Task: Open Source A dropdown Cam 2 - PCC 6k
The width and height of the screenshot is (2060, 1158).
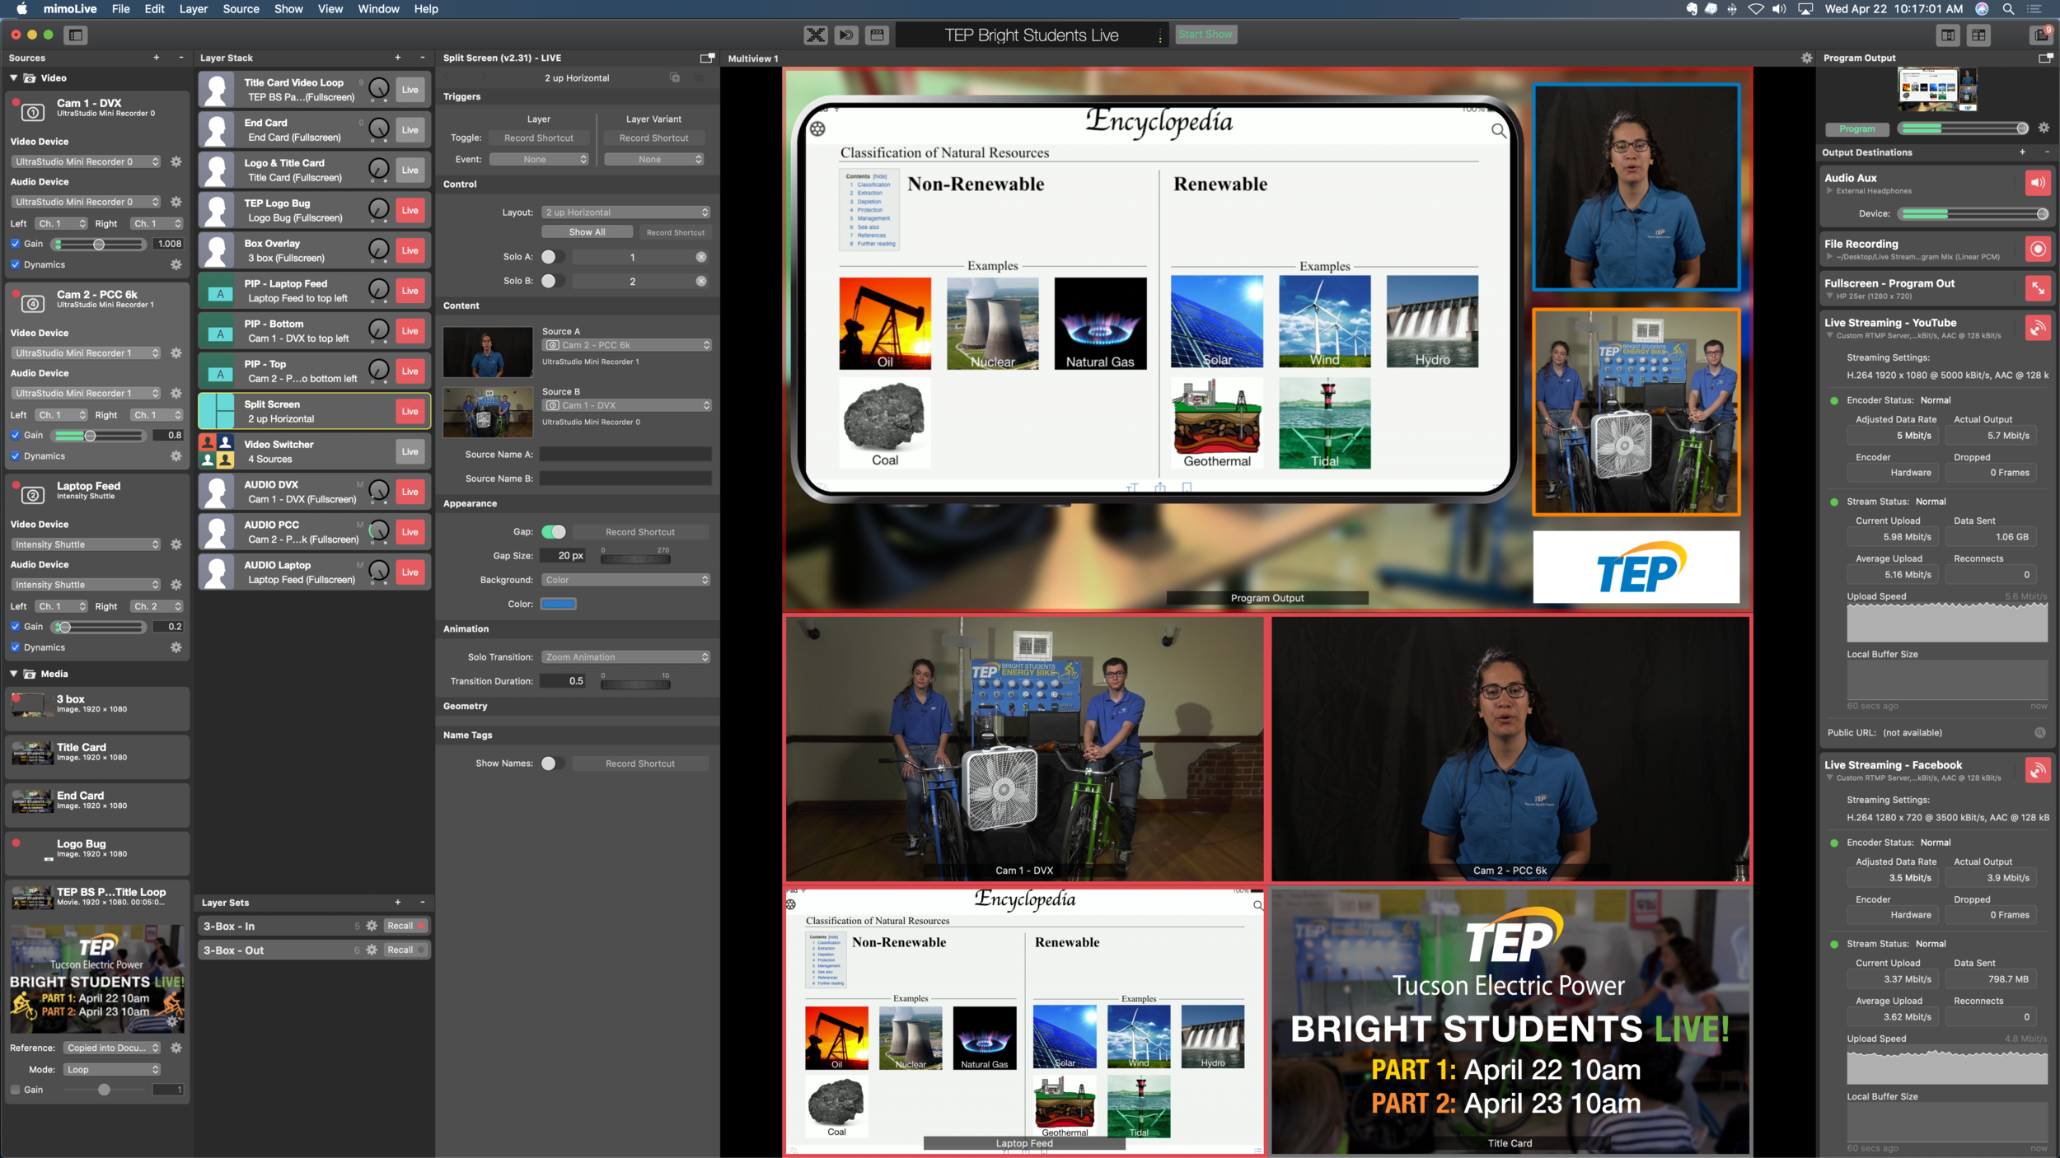Action: pyautogui.click(x=626, y=345)
